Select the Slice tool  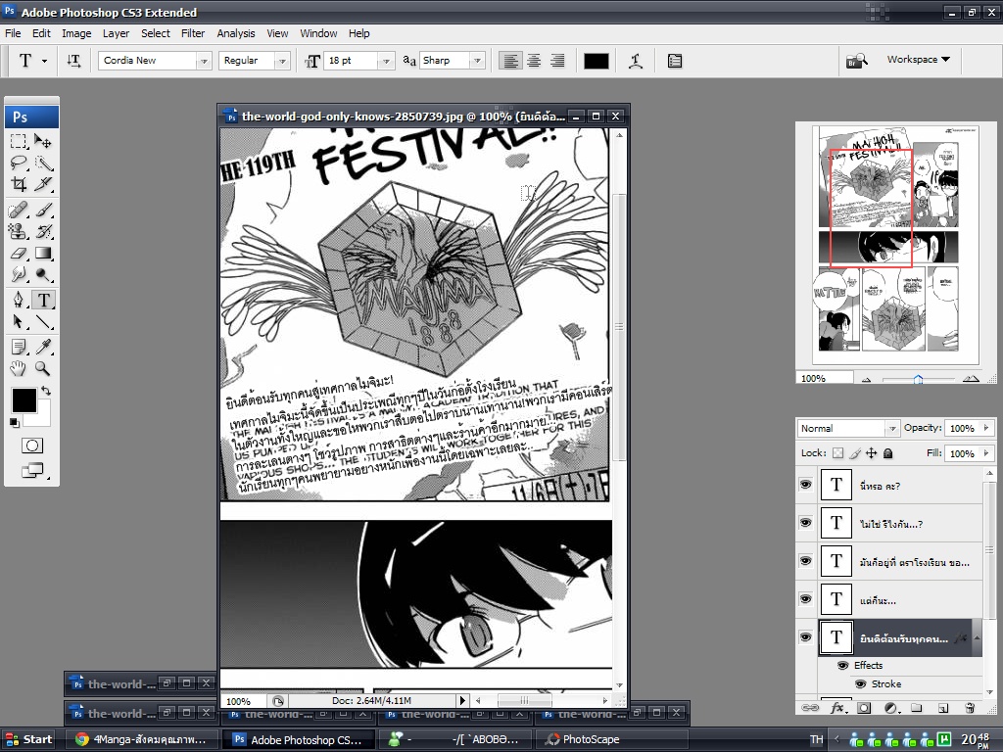coord(43,184)
